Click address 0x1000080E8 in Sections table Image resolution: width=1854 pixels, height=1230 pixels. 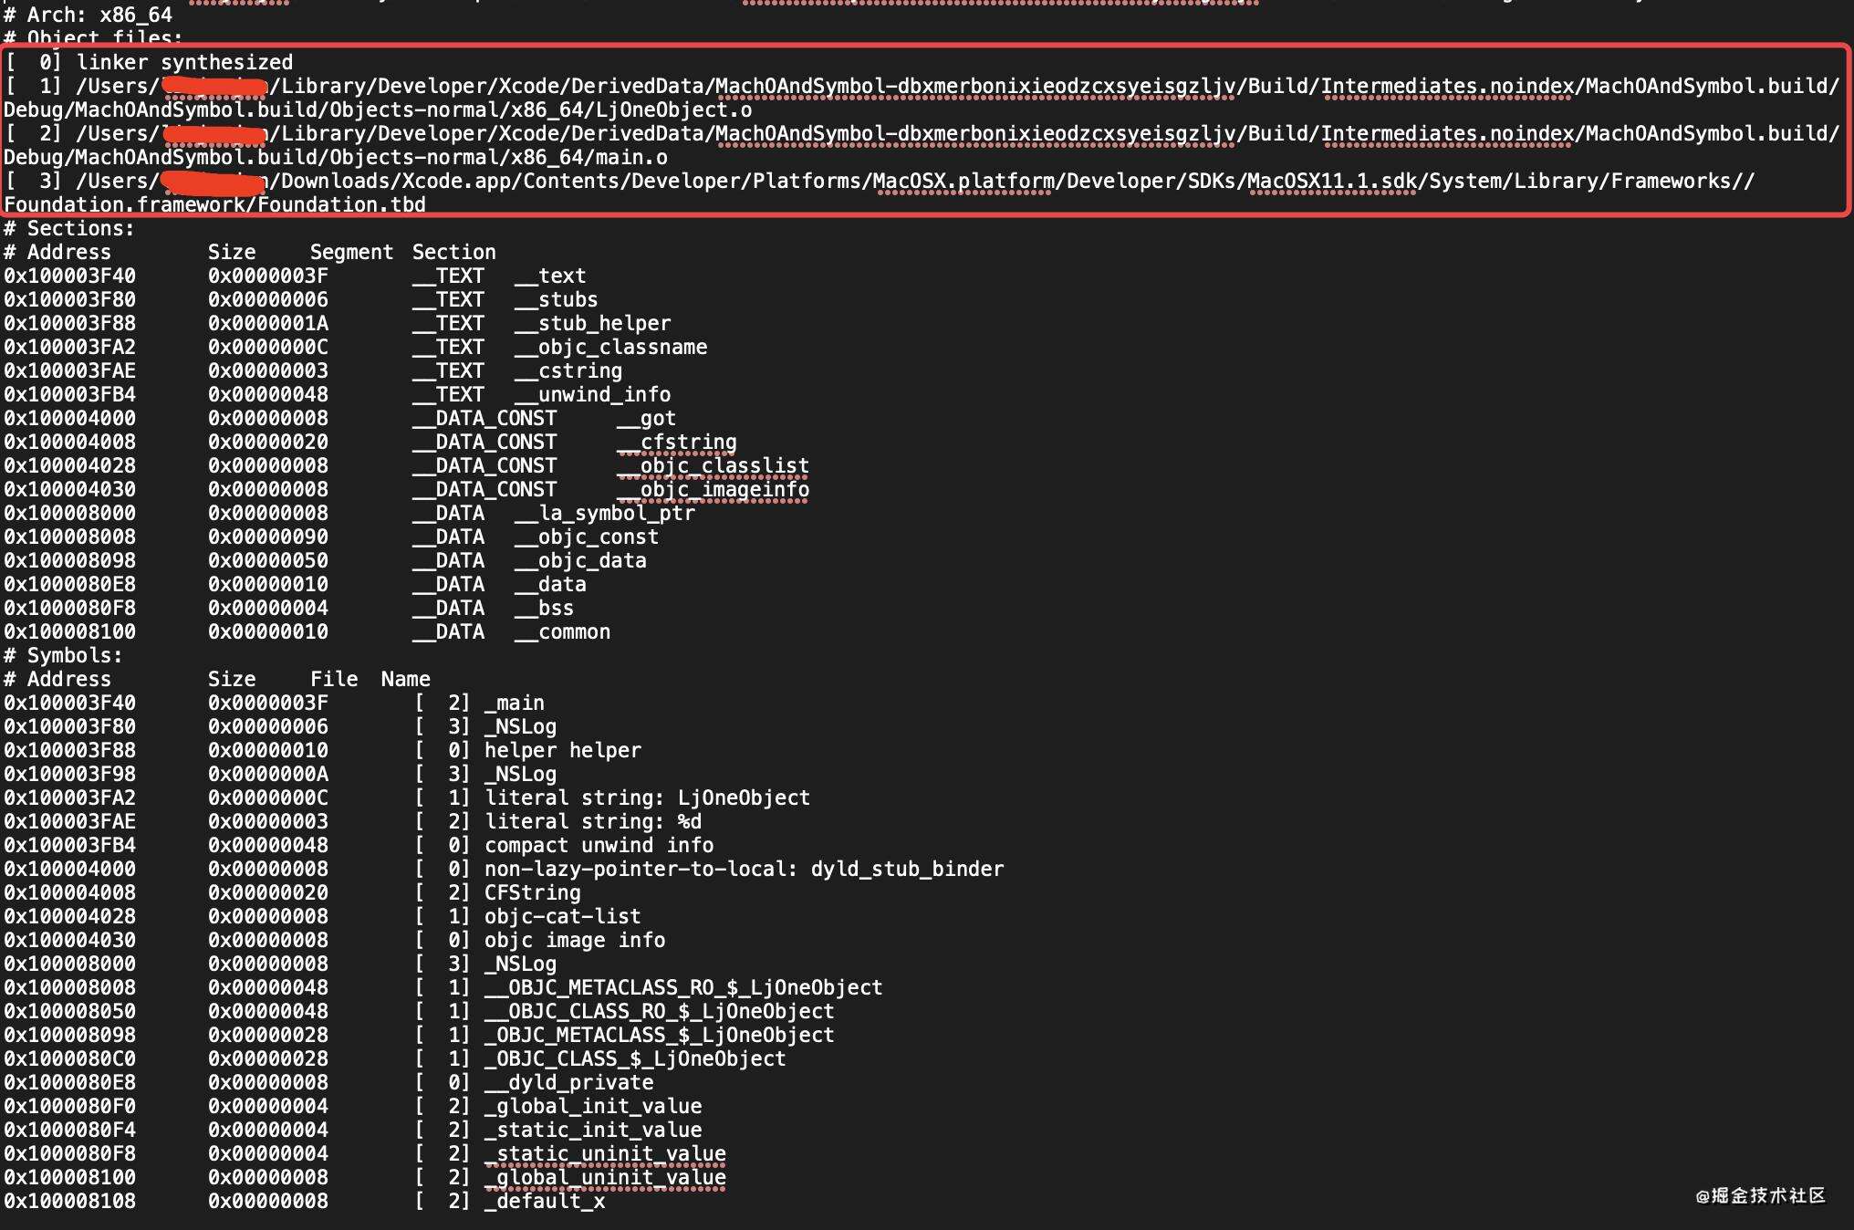69,584
